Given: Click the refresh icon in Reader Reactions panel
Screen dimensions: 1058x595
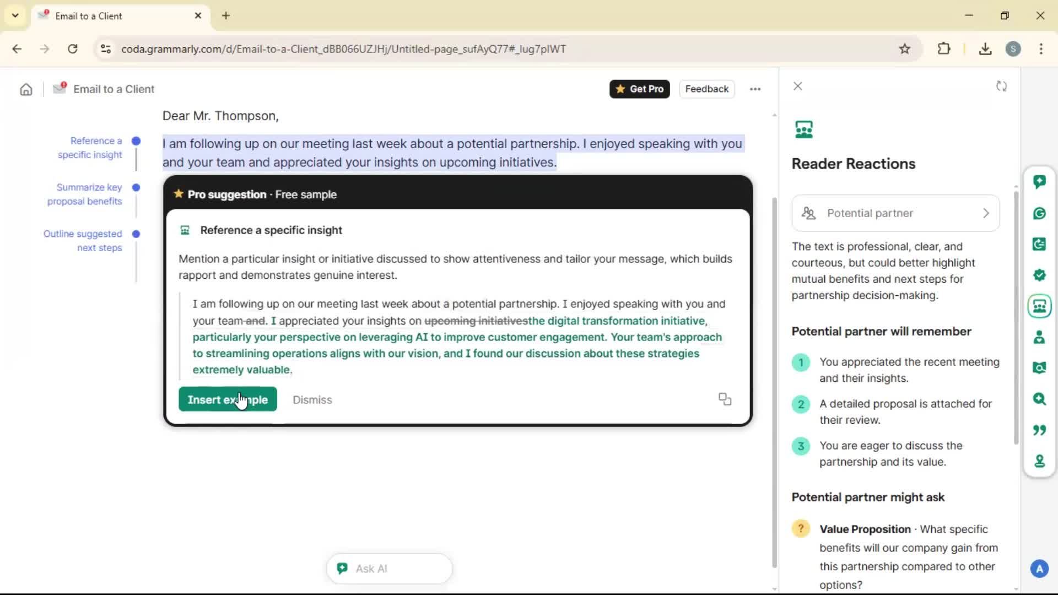Looking at the screenshot, I should point(1001,86).
